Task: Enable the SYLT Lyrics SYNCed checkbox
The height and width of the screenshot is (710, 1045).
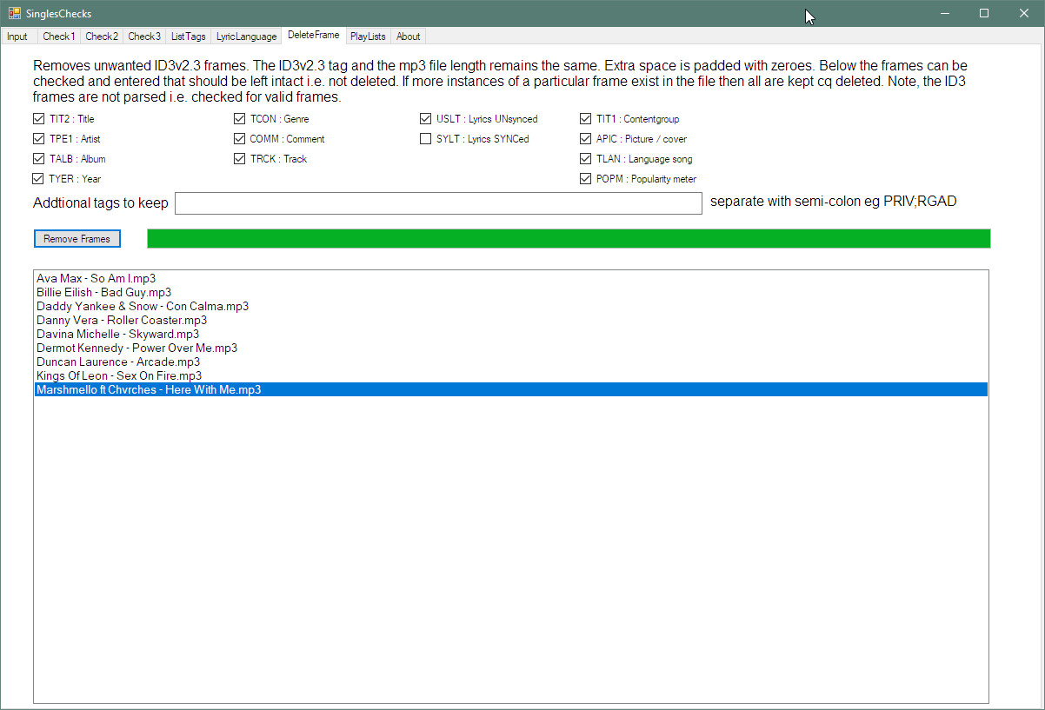Action: pyautogui.click(x=425, y=139)
